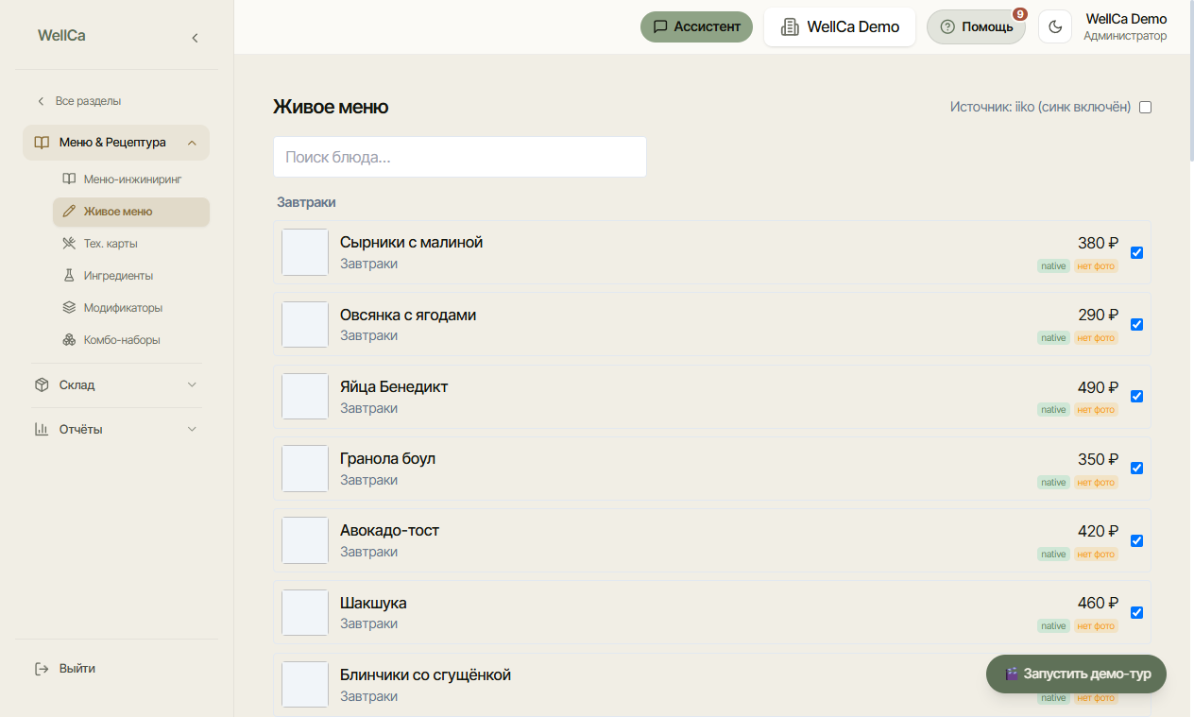Click the utensils icon beside Тех. карты
The height and width of the screenshot is (717, 1194).
tap(69, 244)
